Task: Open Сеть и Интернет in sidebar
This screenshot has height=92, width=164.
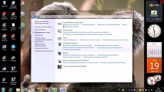Action: coord(40,30)
